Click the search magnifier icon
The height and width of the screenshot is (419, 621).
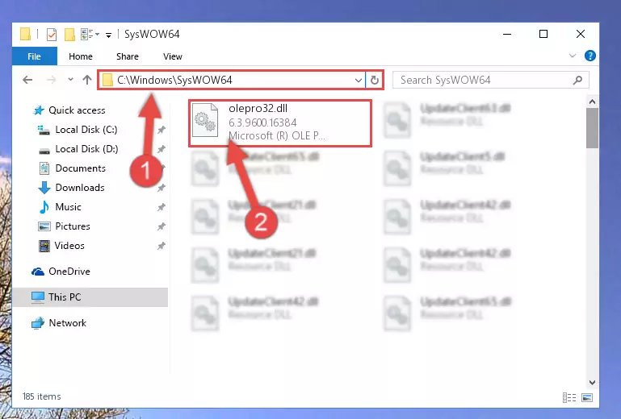[x=578, y=81]
